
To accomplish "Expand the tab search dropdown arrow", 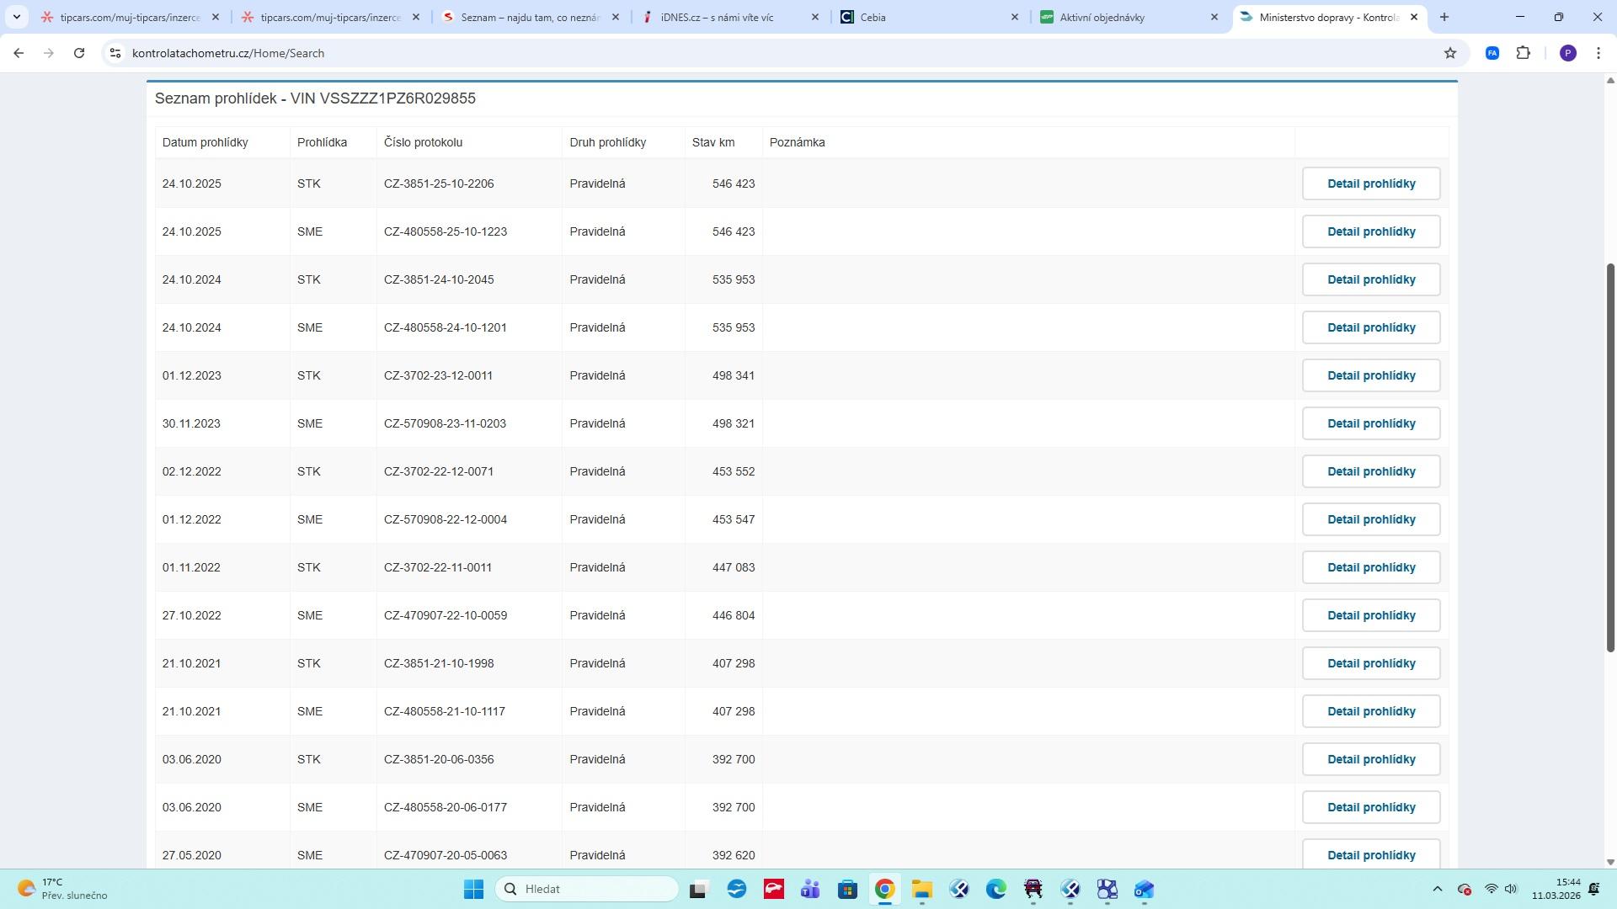I will (16, 17).
